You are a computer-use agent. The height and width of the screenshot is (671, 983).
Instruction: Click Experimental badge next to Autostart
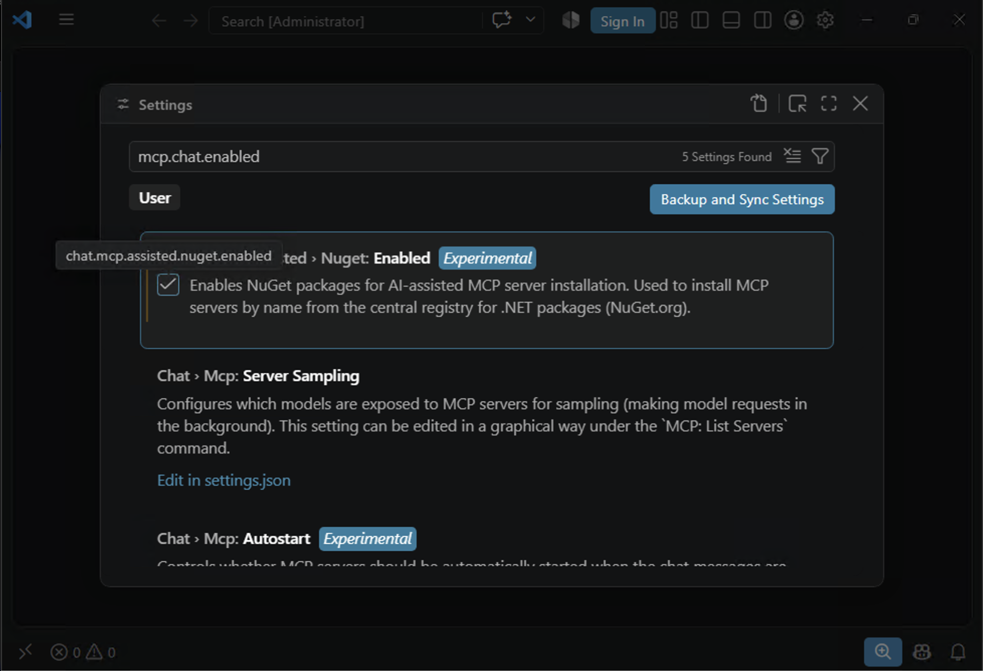pyautogui.click(x=367, y=539)
